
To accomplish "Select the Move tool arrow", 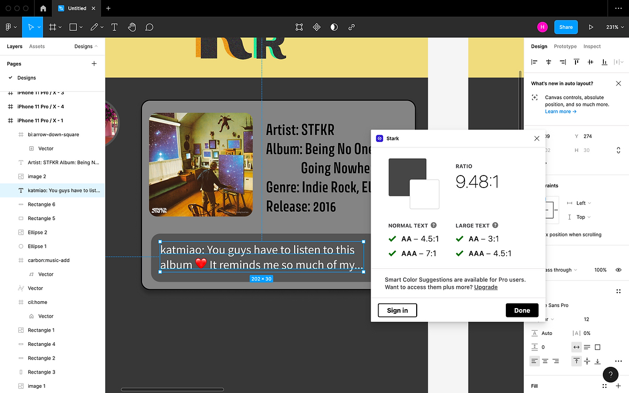I will point(31,27).
